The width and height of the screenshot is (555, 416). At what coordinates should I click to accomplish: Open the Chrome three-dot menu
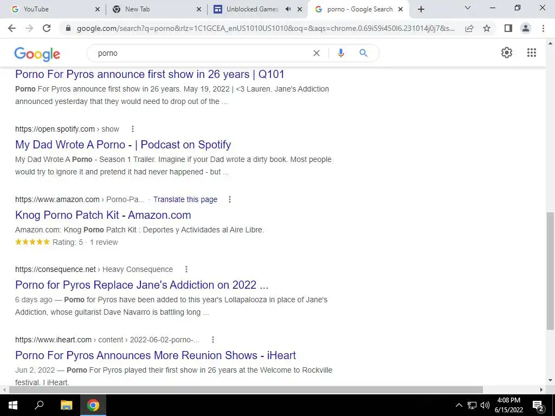pyautogui.click(x=543, y=28)
